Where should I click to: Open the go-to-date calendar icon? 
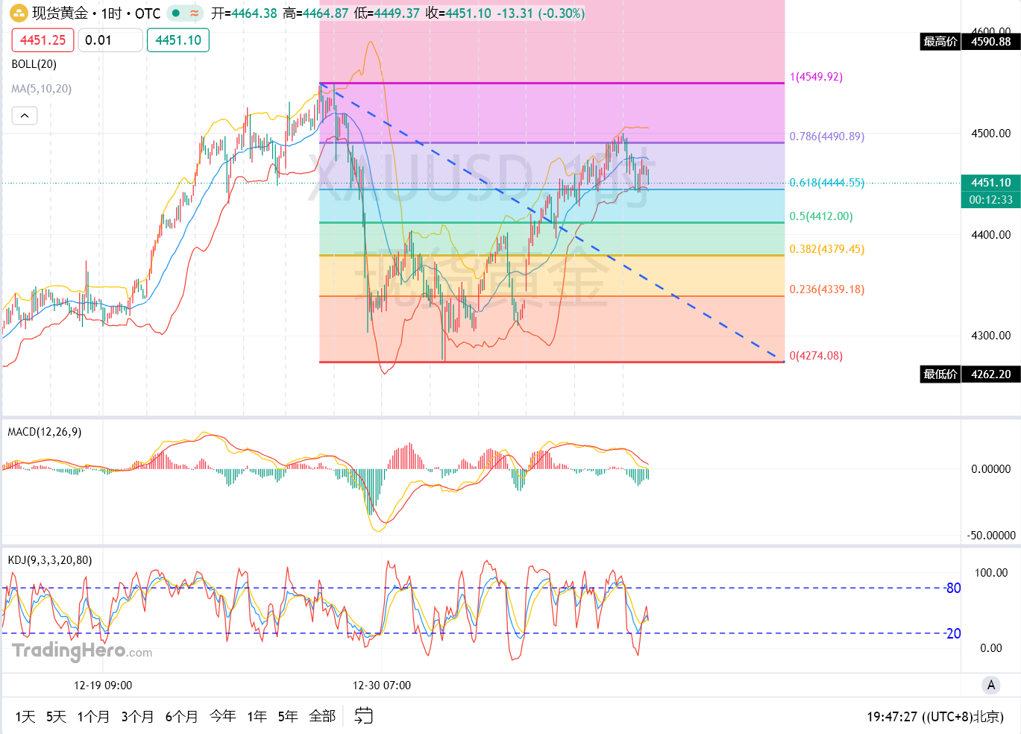point(363,716)
